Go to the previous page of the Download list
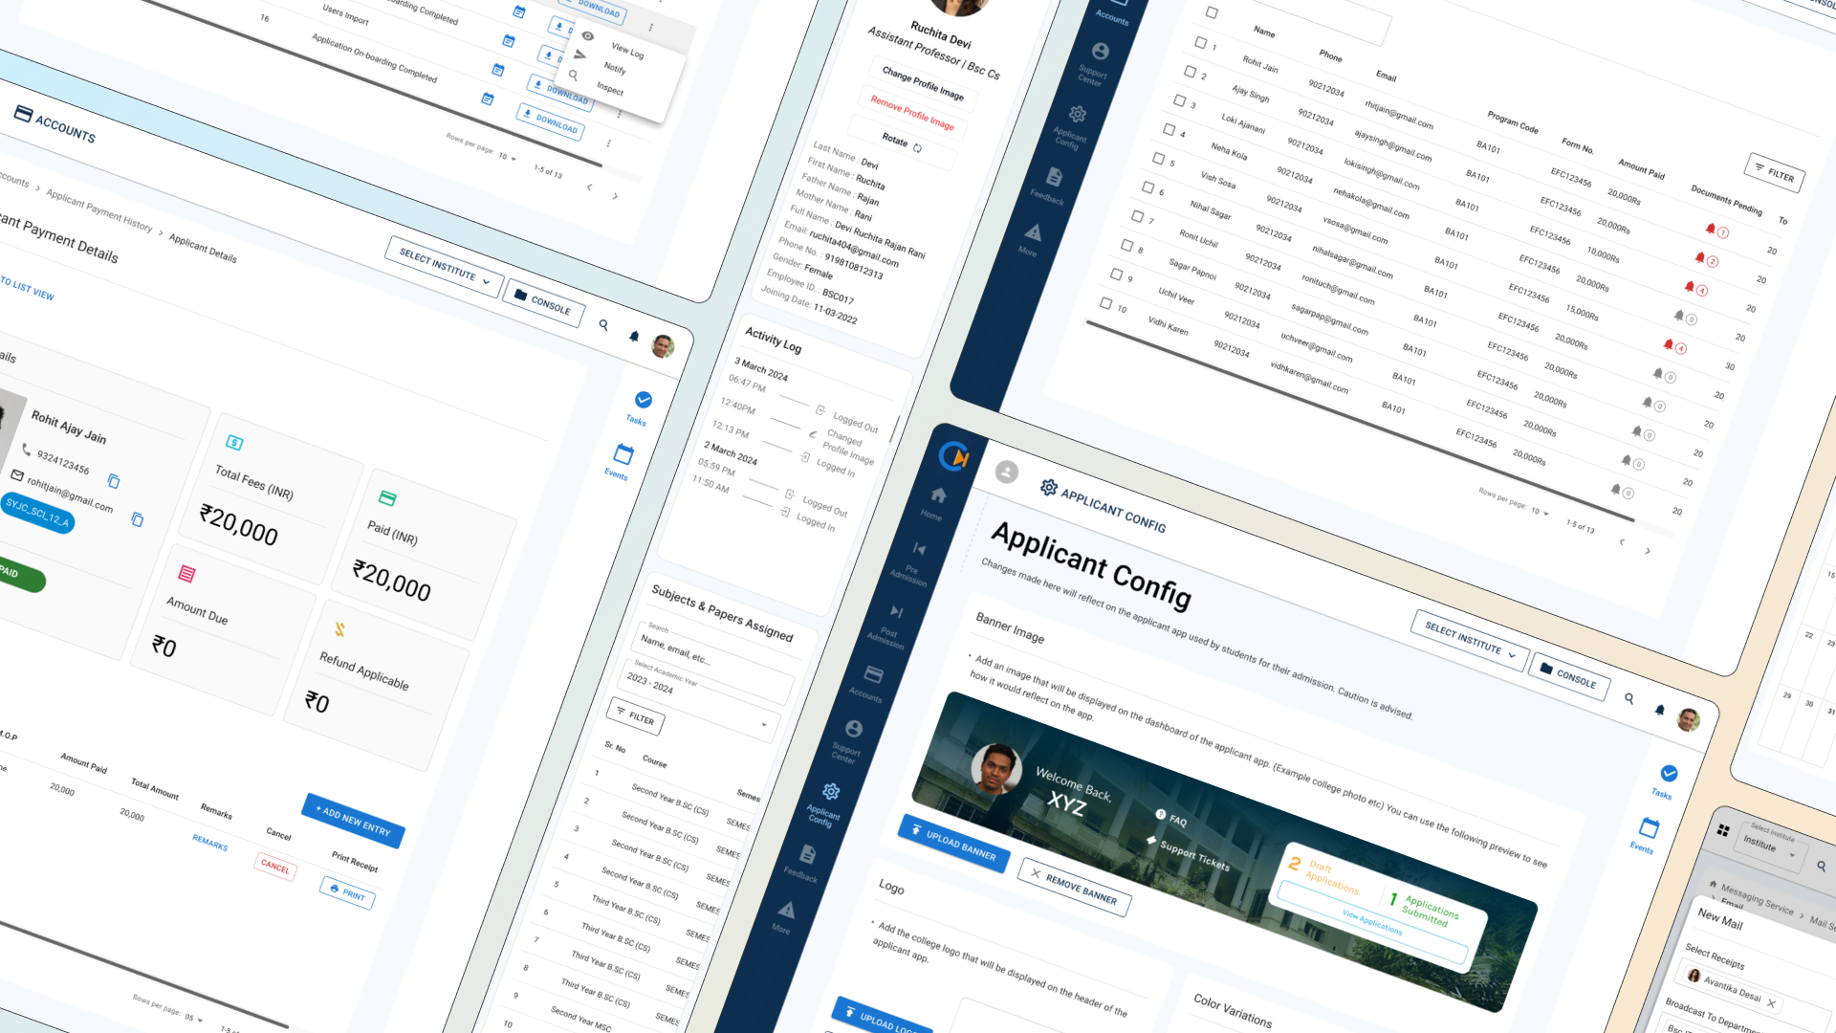 click(x=589, y=187)
